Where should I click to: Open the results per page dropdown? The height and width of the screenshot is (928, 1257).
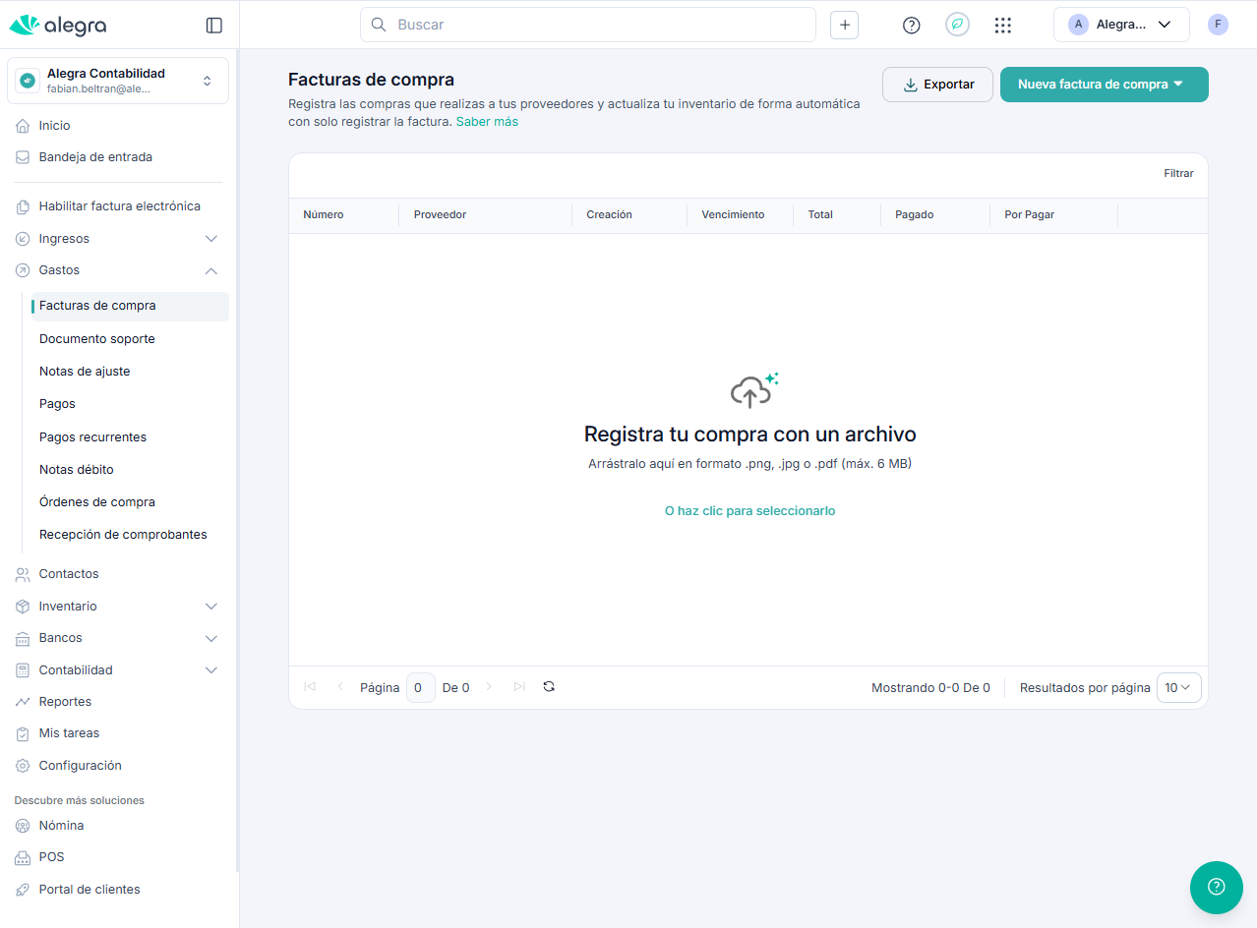pyautogui.click(x=1178, y=688)
